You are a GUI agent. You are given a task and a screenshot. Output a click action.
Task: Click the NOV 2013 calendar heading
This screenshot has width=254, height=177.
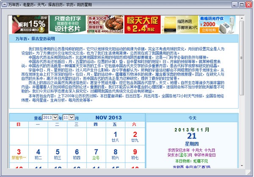coord(108,117)
